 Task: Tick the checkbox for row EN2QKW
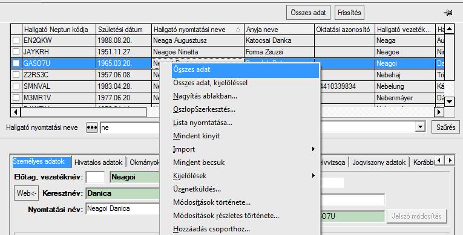coord(16,40)
